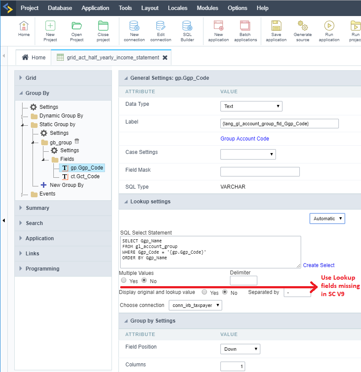361x372 pixels.
Task: Delete gb_group with trash icon
Action: pyautogui.click(x=77, y=141)
